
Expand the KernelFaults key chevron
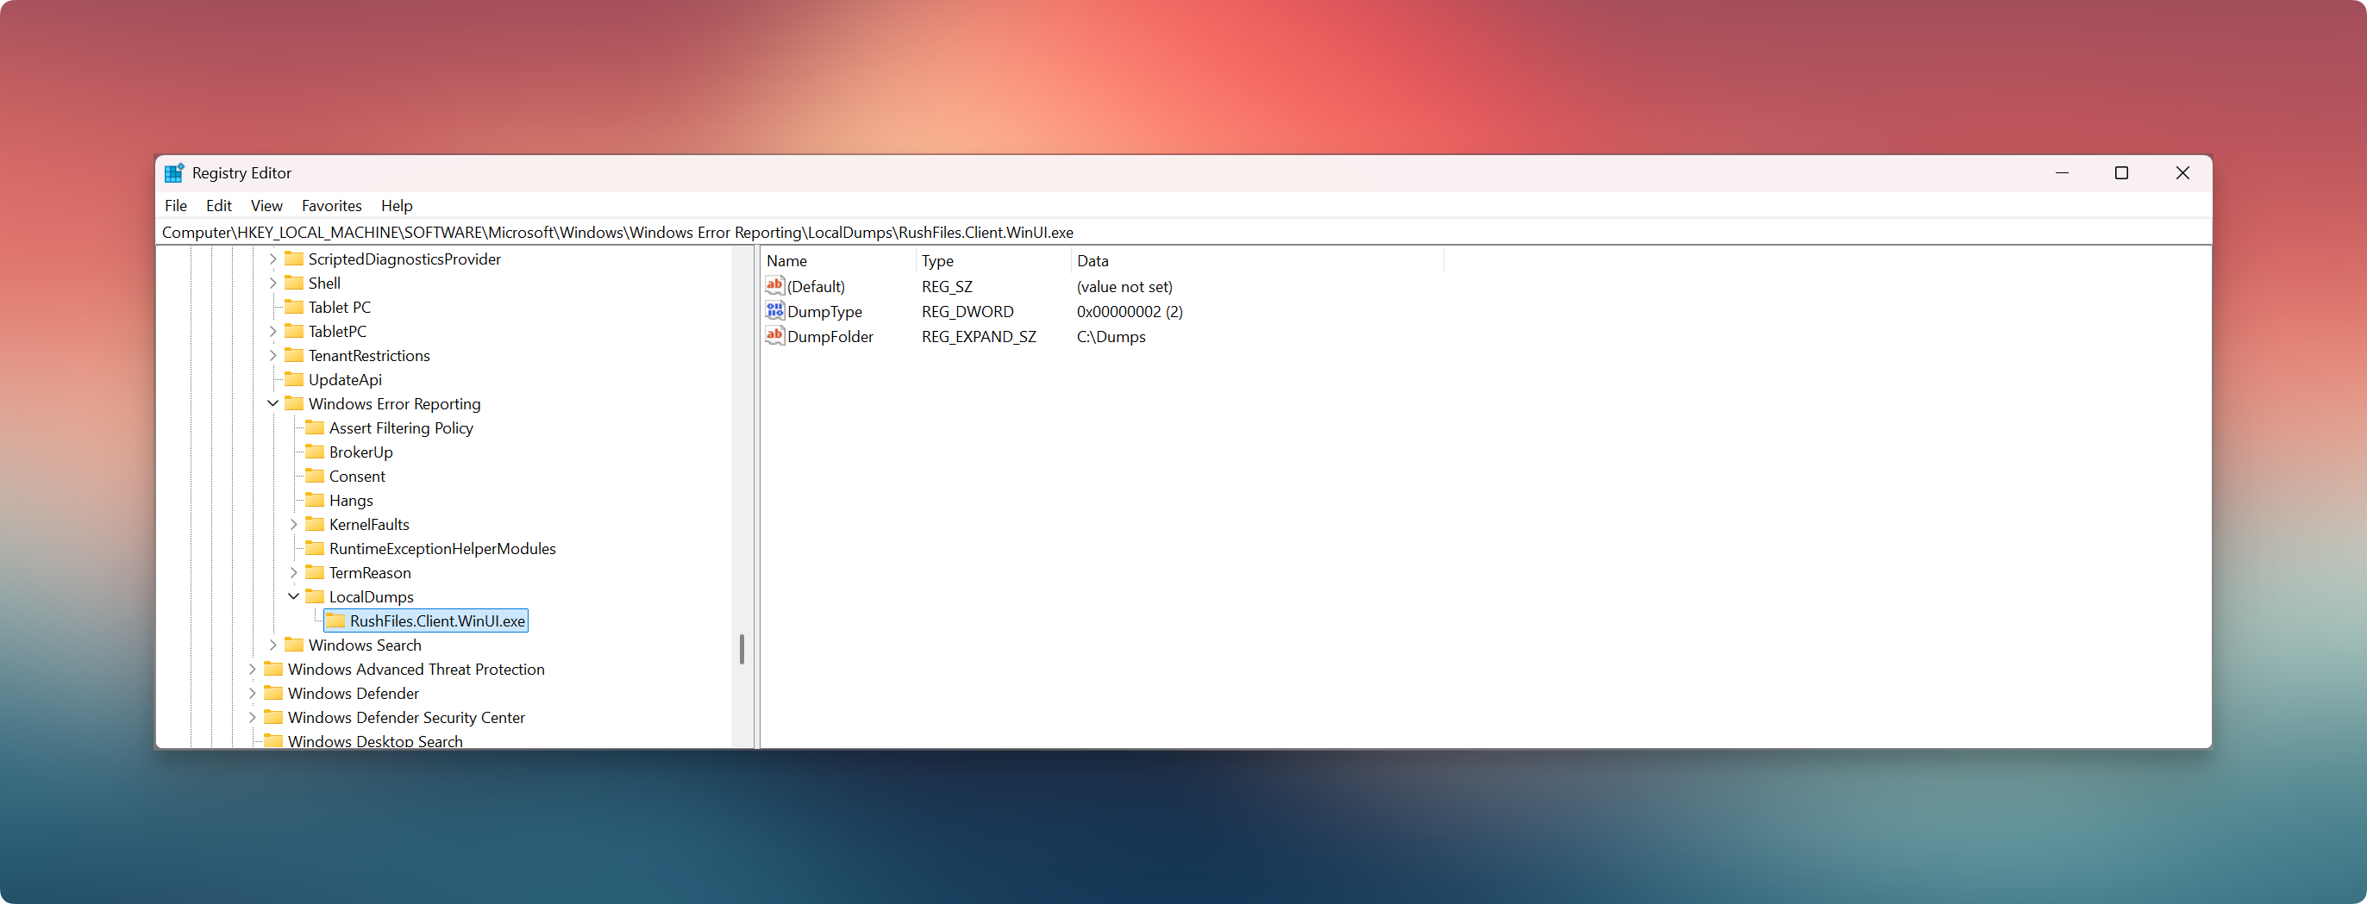[294, 524]
